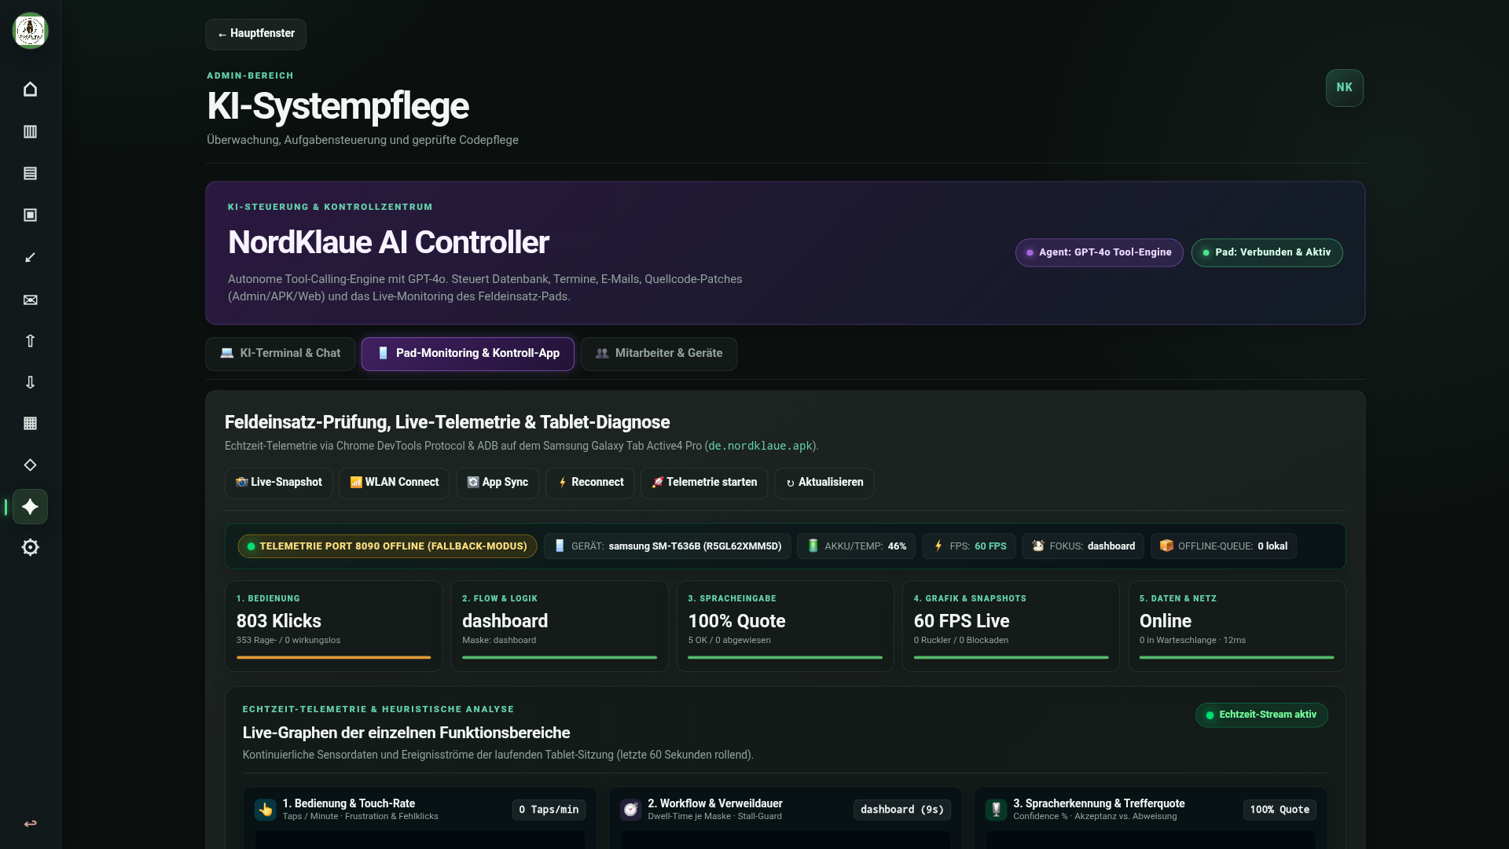Click the pointing hand icon of Bedienung & Touch-Rate
The width and height of the screenshot is (1509, 849).
pyautogui.click(x=265, y=809)
